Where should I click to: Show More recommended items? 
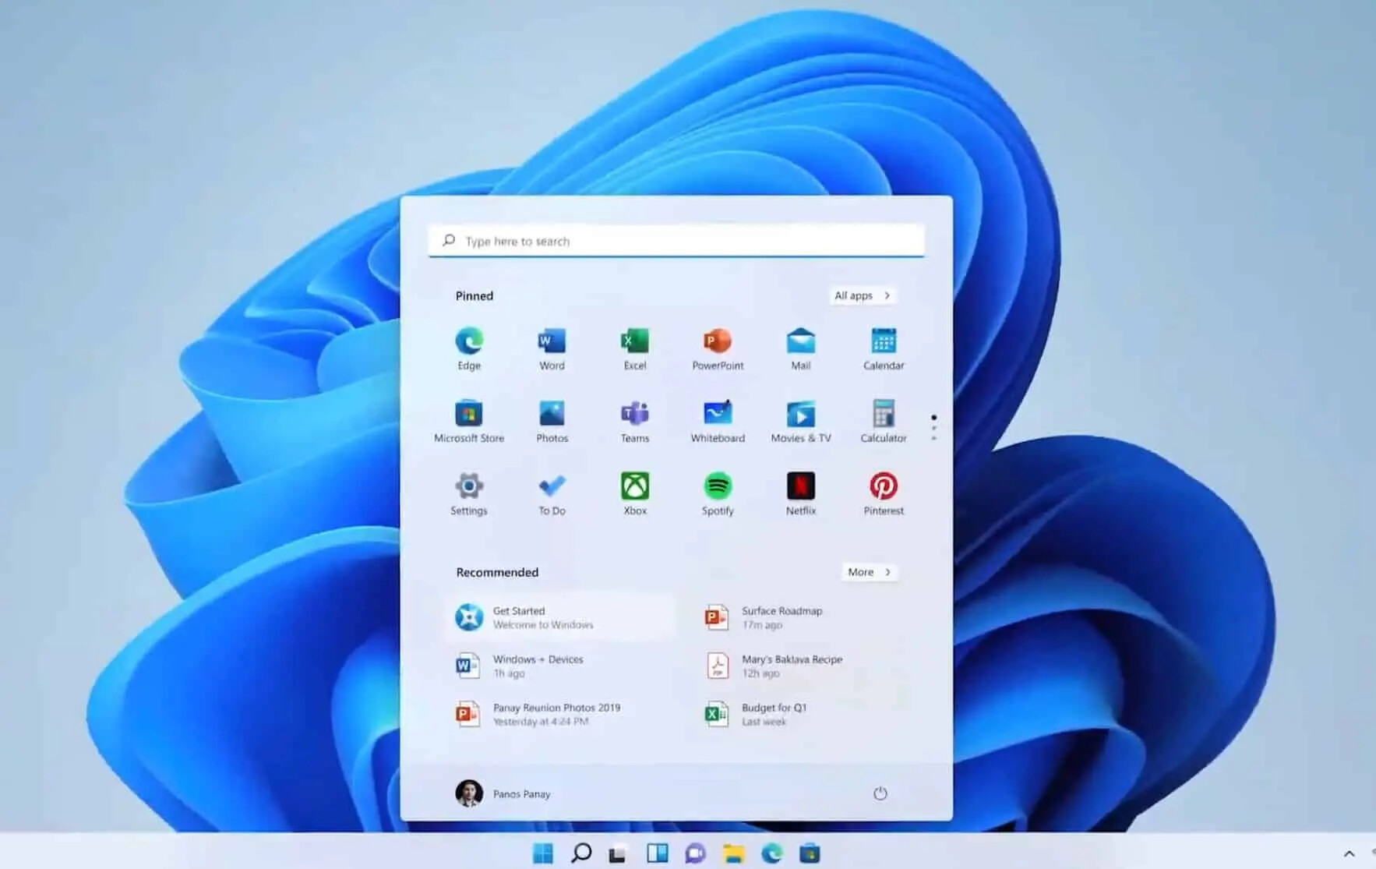coord(870,572)
